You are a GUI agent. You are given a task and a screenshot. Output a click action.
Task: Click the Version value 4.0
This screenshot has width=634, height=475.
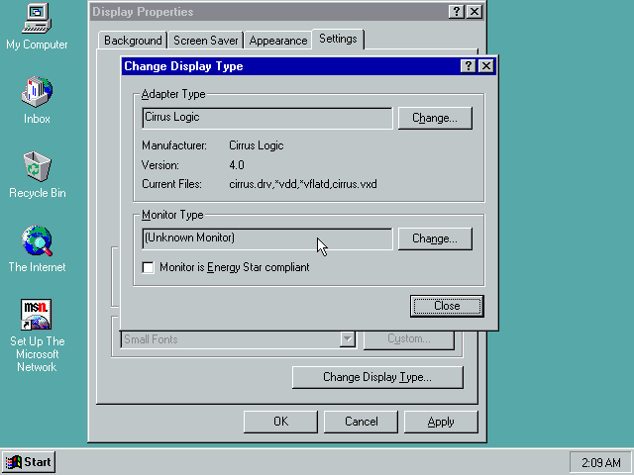pos(237,165)
